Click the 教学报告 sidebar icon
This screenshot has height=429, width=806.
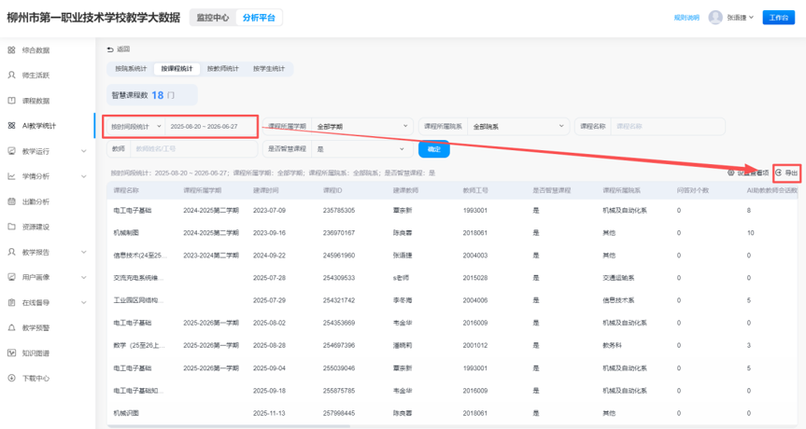(11, 252)
